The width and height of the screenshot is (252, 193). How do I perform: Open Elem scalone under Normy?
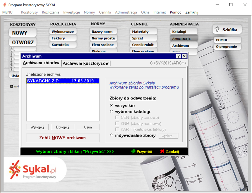(x=103, y=45)
